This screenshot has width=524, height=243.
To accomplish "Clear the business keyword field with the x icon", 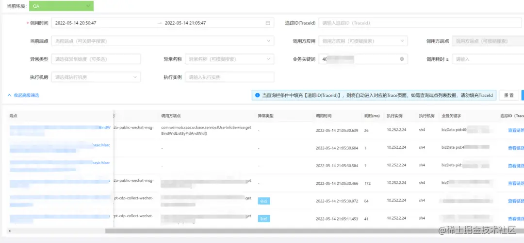I will (x=402, y=59).
